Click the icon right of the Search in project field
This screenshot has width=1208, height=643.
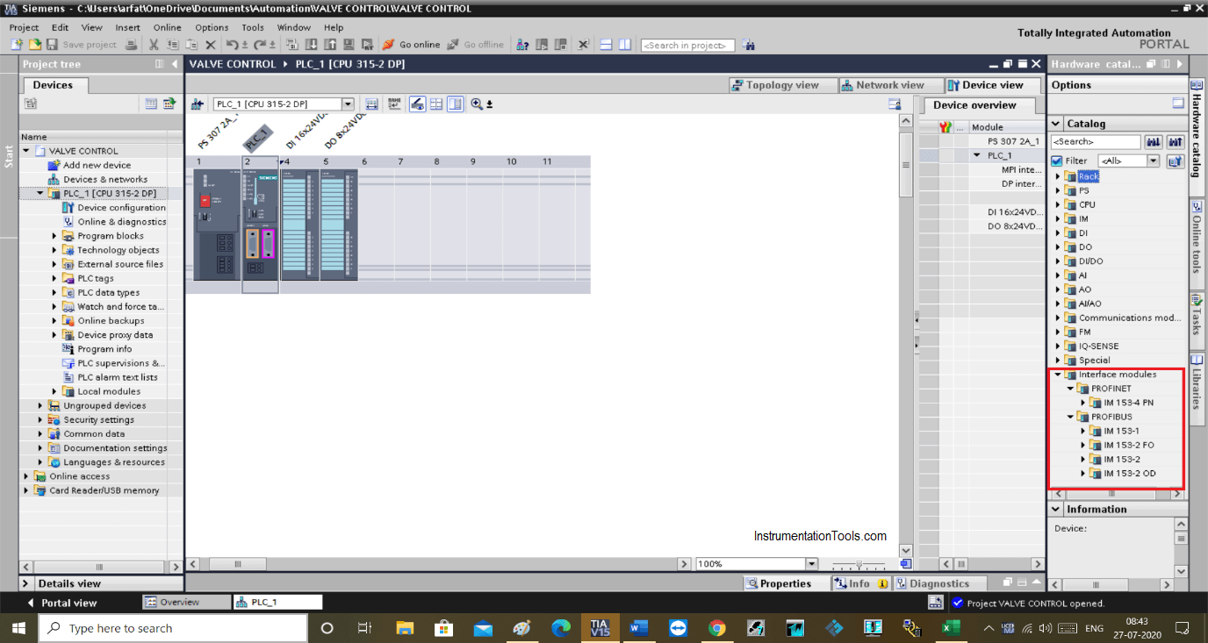point(749,45)
